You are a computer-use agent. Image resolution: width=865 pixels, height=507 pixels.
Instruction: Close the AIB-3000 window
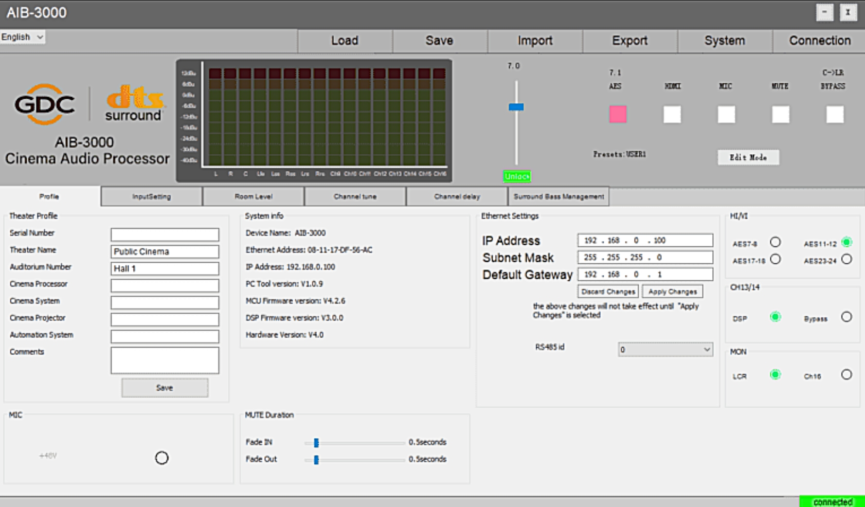coord(848,12)
